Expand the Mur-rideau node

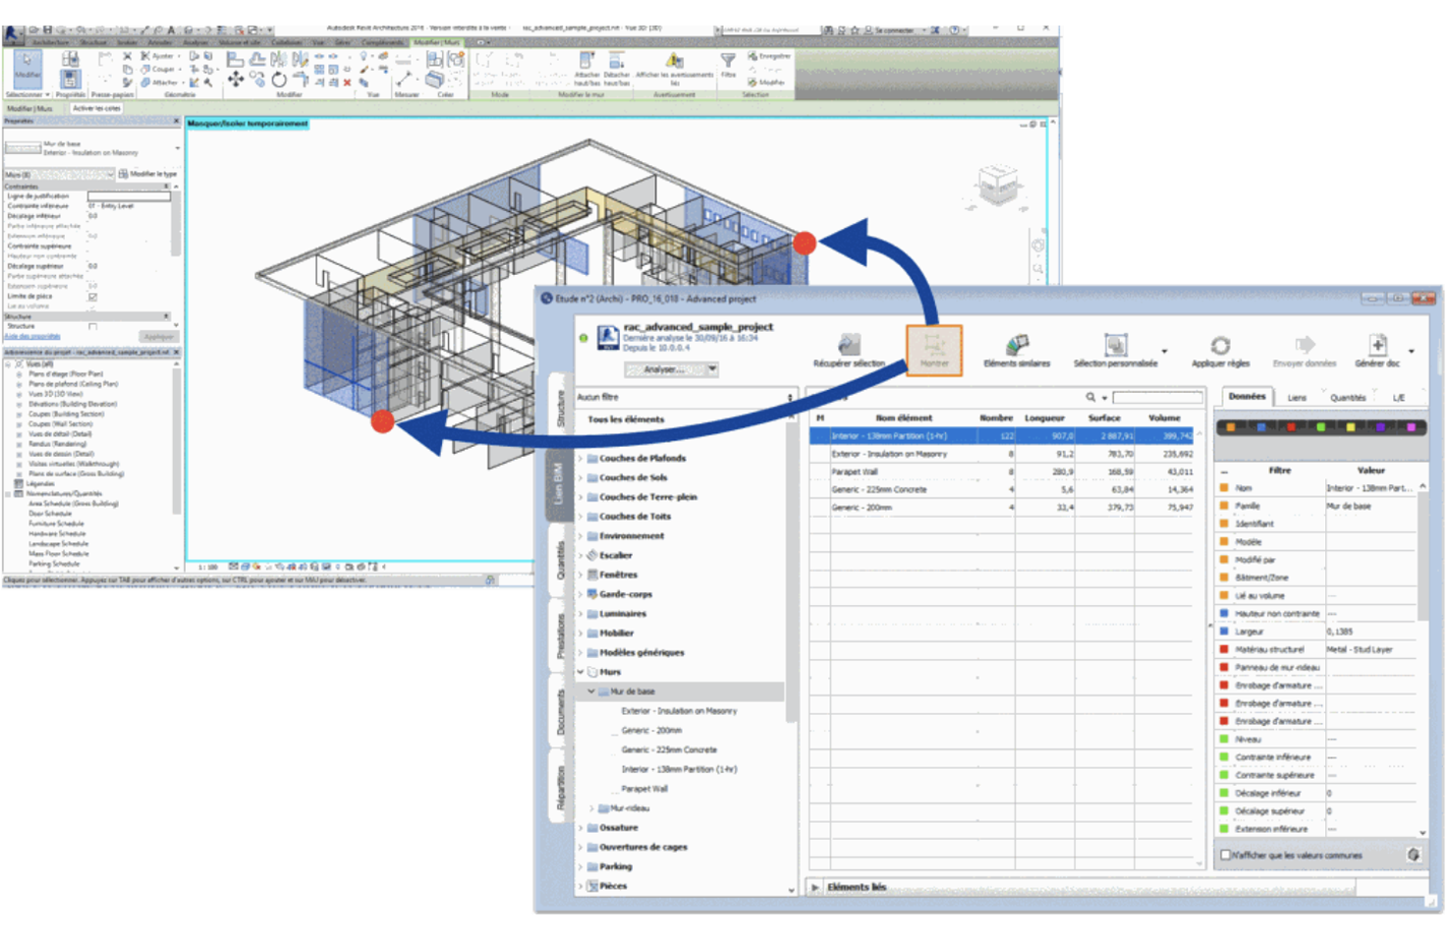(x=591, y=808)
